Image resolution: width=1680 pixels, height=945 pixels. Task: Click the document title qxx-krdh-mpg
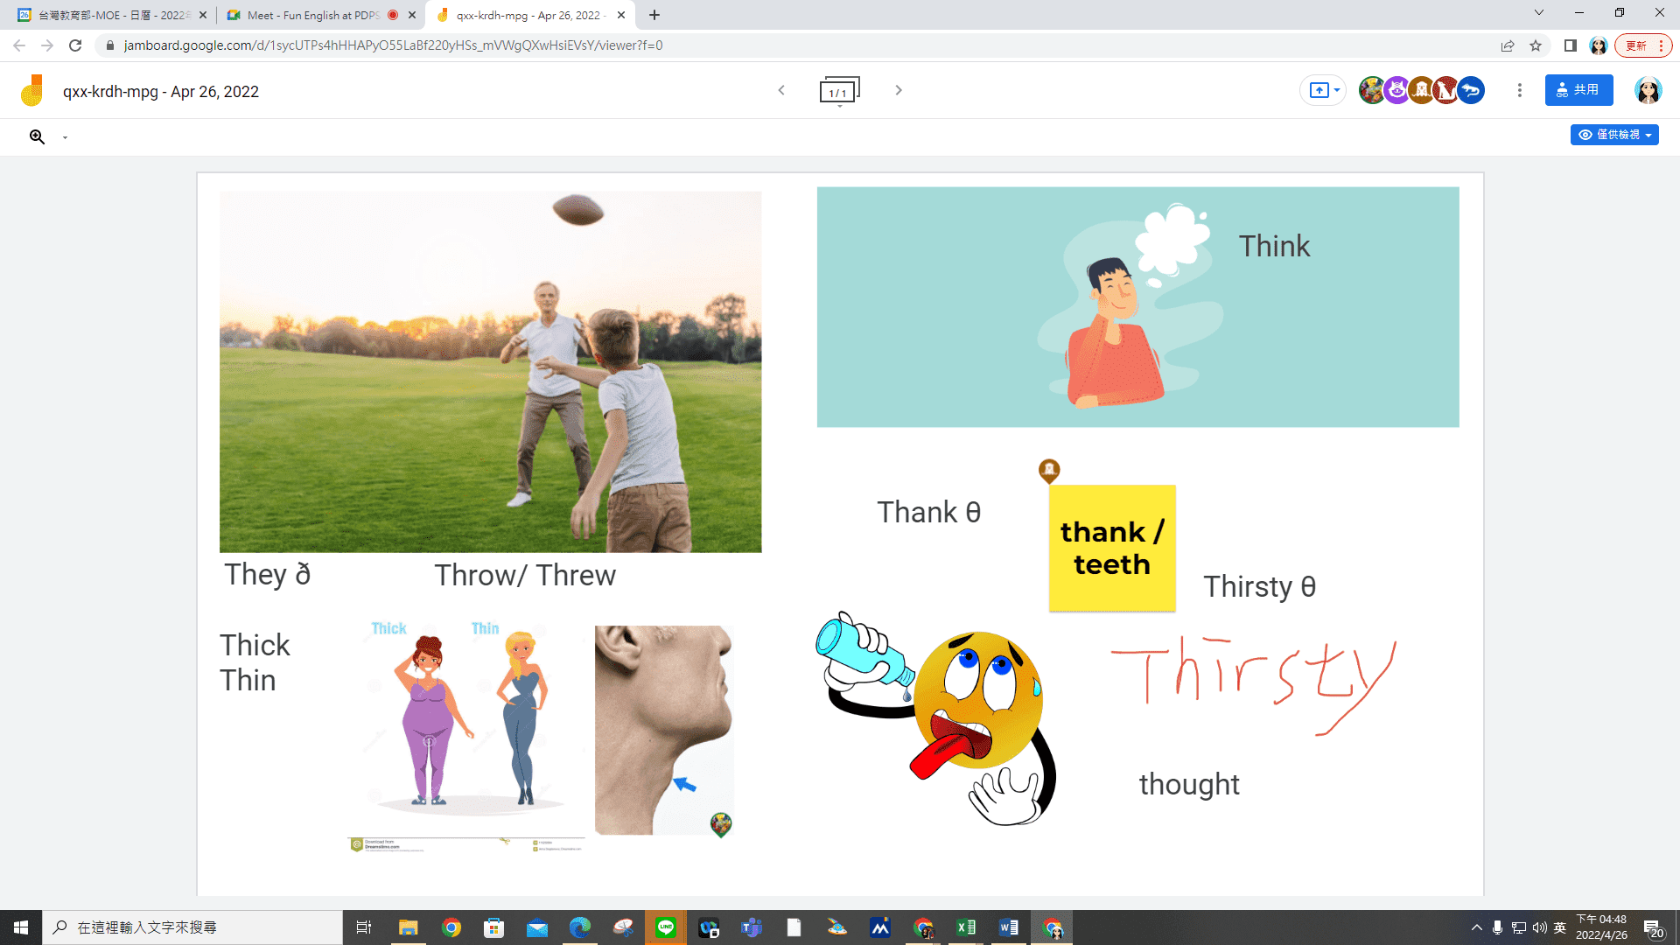pos(161,92)
